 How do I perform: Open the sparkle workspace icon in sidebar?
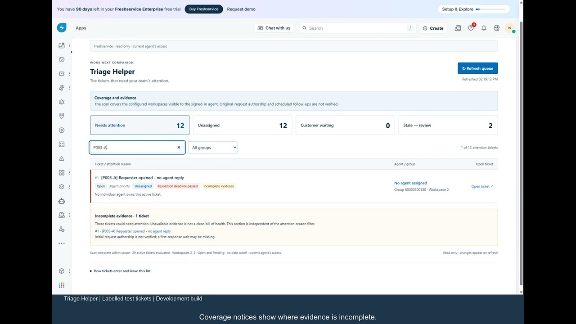click(62, 45)
